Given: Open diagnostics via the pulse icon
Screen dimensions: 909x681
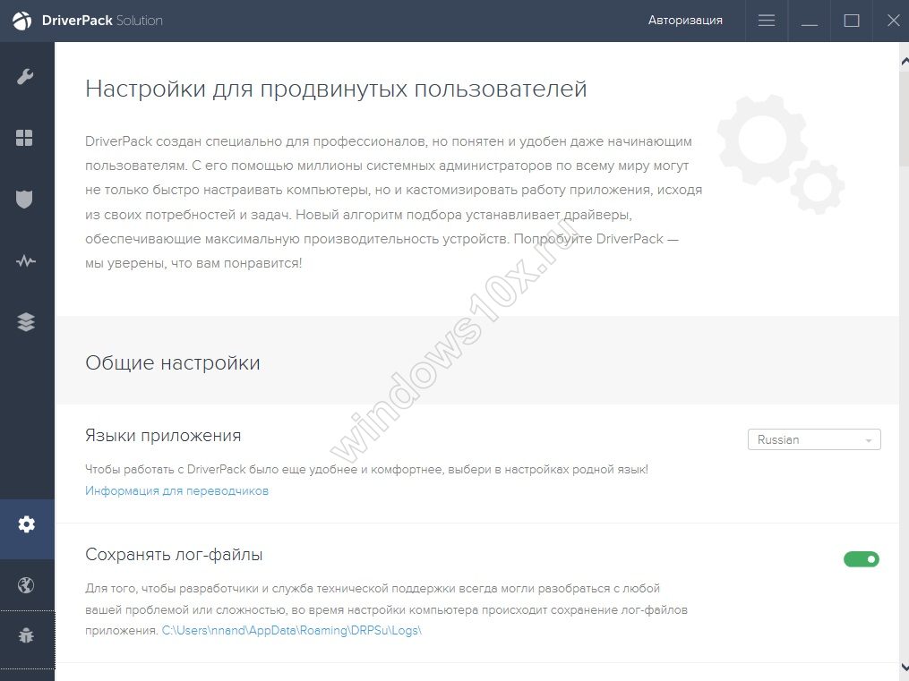Looking at the screenshot, I should 26,261.
